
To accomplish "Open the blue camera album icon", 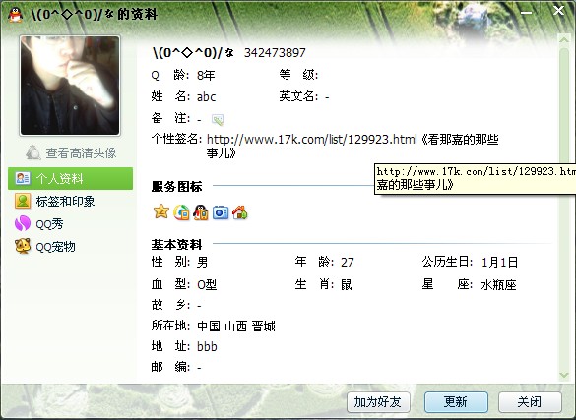I will [221, 212].
